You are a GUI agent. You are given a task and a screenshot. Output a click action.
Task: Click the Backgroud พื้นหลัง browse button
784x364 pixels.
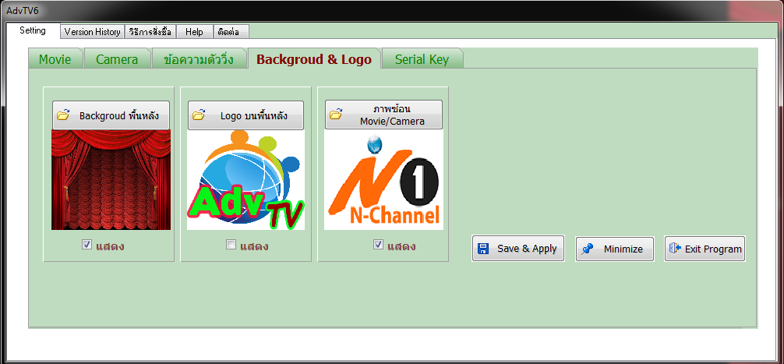pos(111,115)
